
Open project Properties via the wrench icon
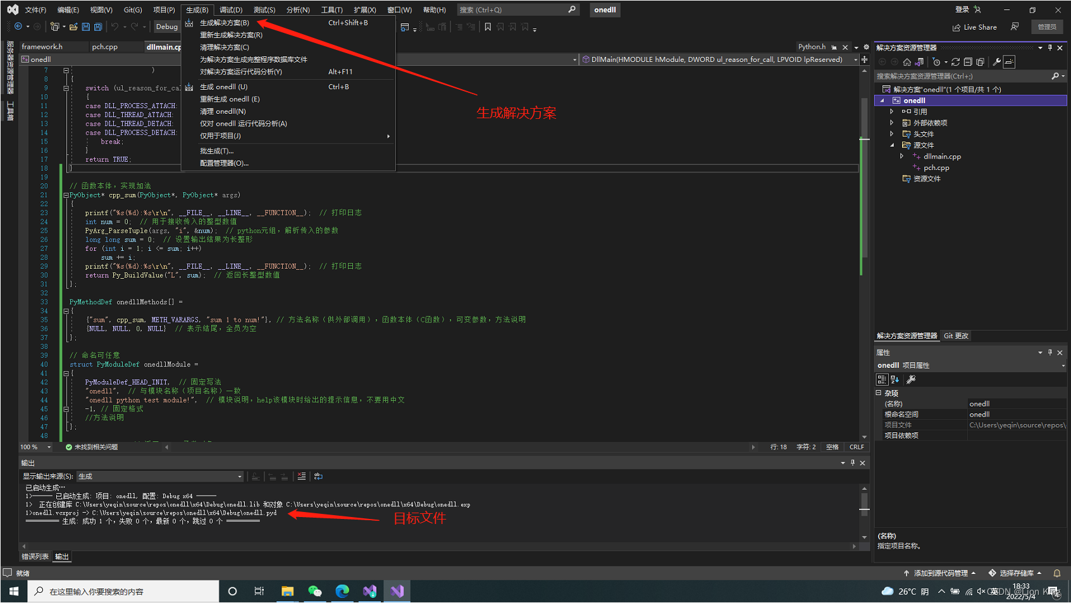tap(997, 61)
